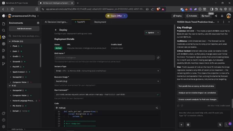
Task: Bookmark the page with bookmark icon
Action: (x=37, y=9)
